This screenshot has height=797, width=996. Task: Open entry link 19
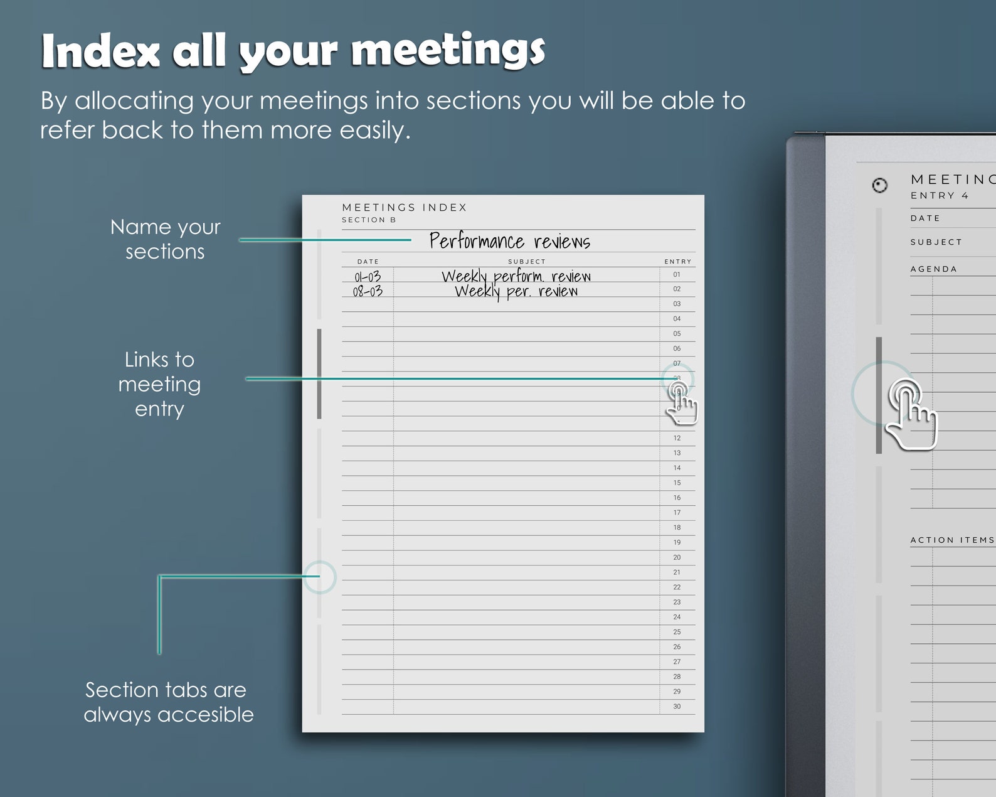(677, 542)
